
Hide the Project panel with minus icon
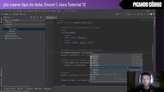click(x=44, y=17)
